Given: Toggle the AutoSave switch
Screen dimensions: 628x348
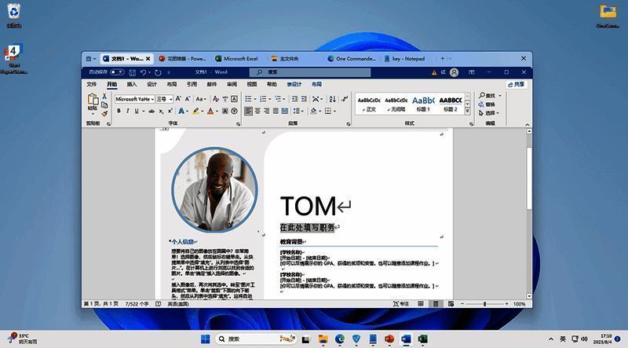Looking at the screenshot, I should point(117,72).
